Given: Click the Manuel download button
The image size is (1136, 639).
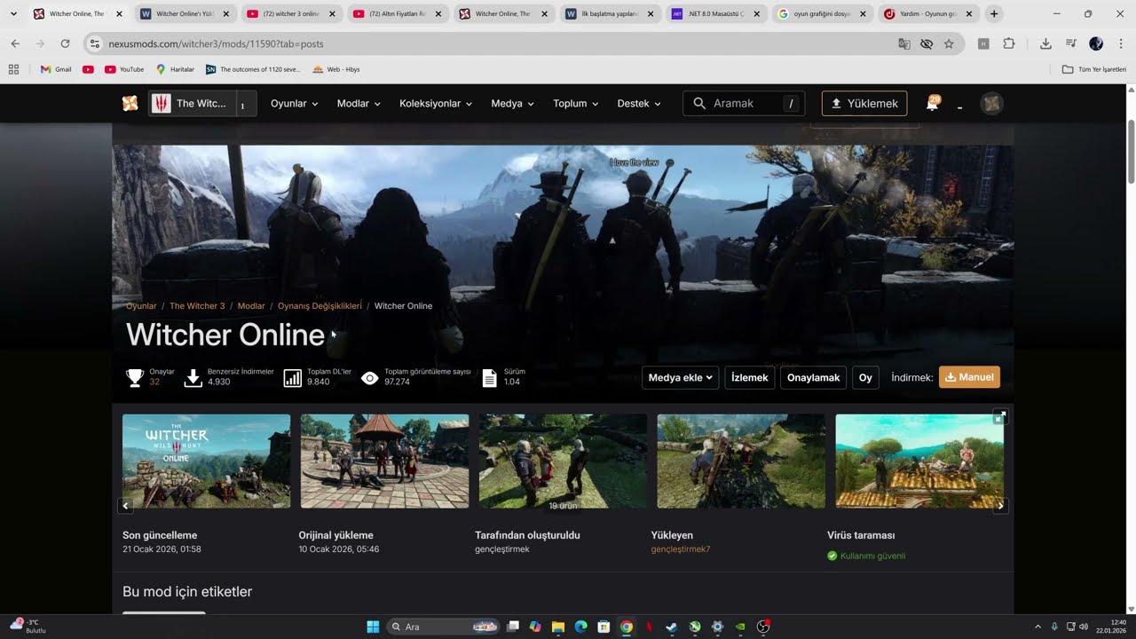Looking at the screenshot, I should point(969,377).
